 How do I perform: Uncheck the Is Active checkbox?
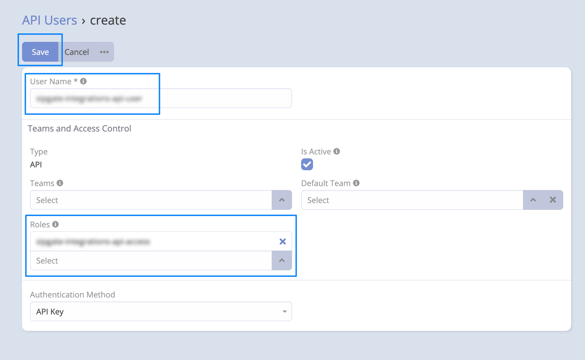coord(307,164)
